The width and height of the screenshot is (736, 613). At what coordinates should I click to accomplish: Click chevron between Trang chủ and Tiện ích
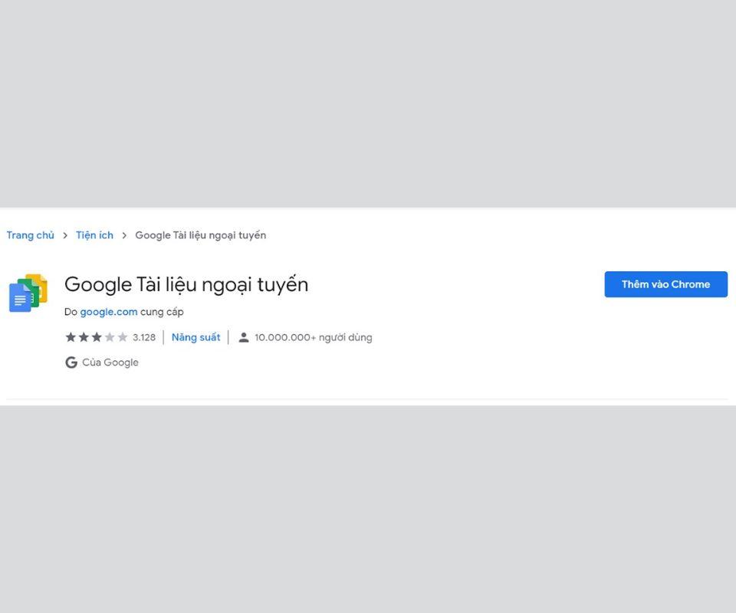point(65,235)
